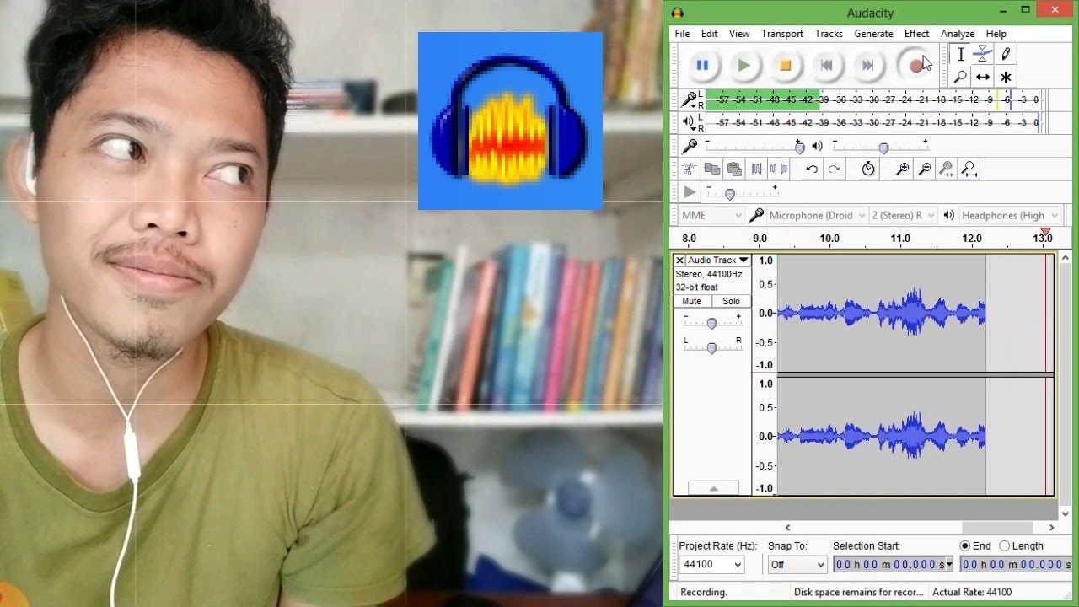The height and width of the screenshot is (607, 1079).
Task: Open the Audio Track name dropdown menu
Action: [717, 261]
